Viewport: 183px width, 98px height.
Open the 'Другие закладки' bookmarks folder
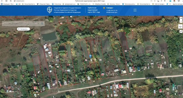tap(178, 4)
